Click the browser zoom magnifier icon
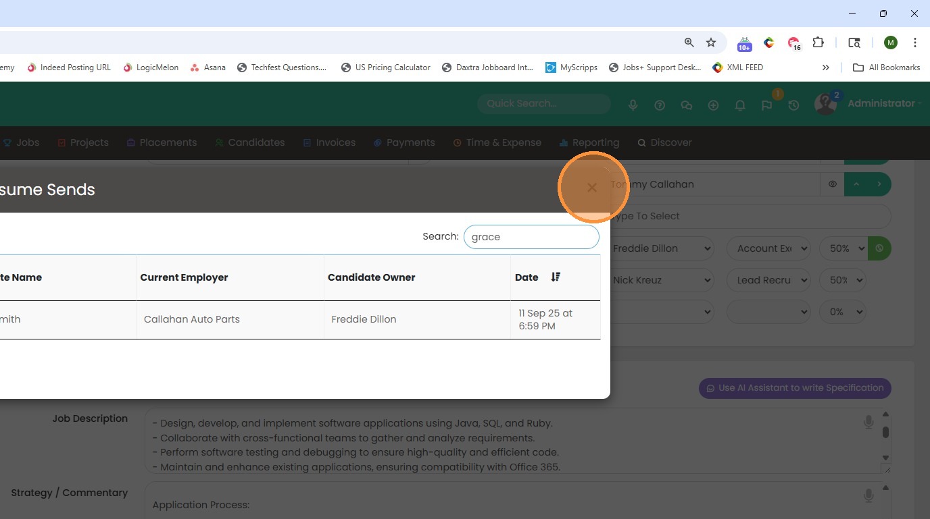930x519 pixels. click(689, 43)
